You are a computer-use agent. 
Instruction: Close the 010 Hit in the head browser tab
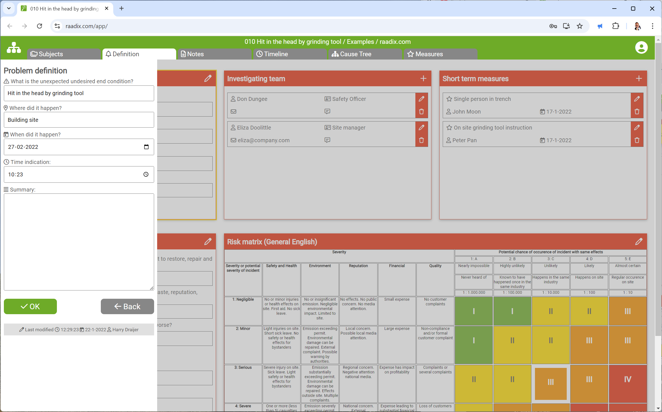(107, 9)
